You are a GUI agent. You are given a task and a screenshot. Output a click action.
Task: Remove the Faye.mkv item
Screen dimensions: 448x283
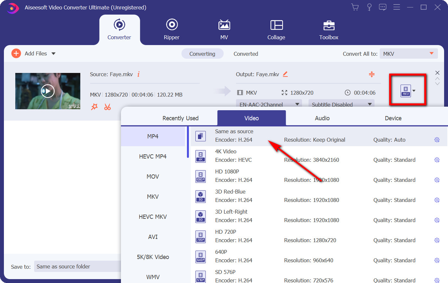click(x=437, y=73)
